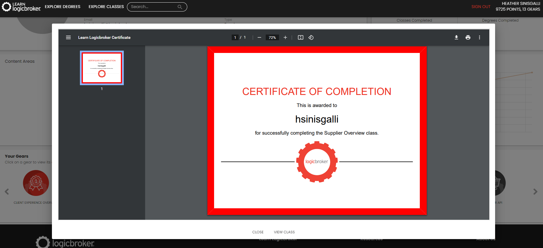This screenshot has width=543, height=248.
Task: Click the page number field
Action: click(x=235, y=37)
